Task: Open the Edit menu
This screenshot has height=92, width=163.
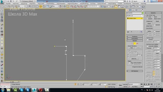Action: [x=8, y=4]
